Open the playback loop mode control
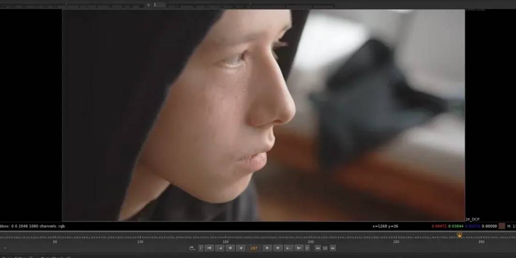 tap(192, 248)
